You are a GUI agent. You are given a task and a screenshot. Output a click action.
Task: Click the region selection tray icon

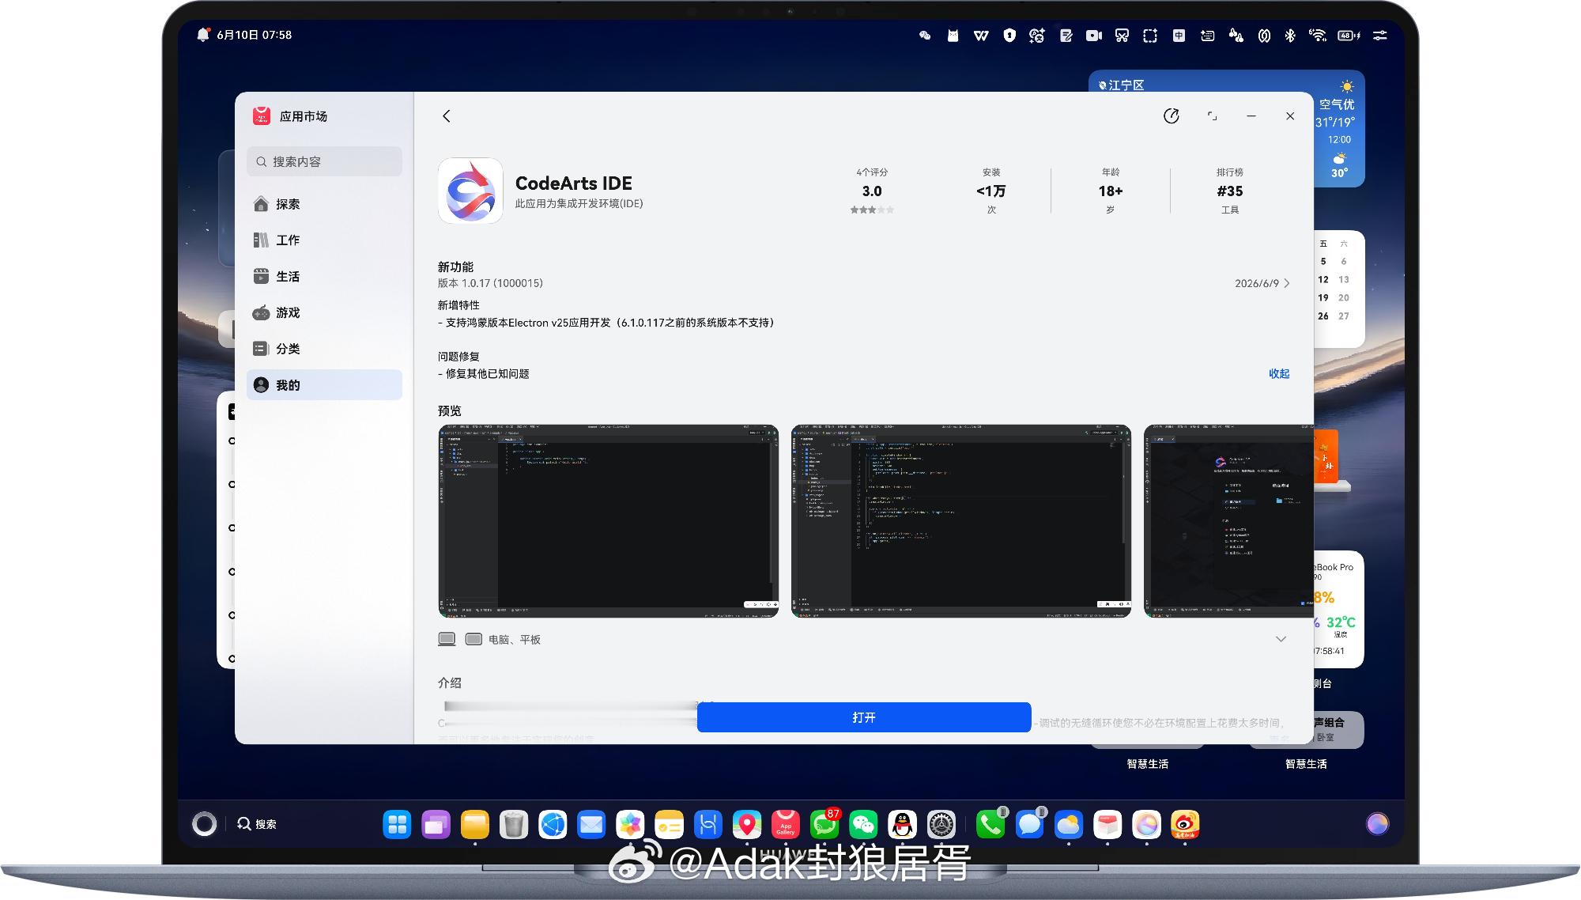(x=1150, y=36)
